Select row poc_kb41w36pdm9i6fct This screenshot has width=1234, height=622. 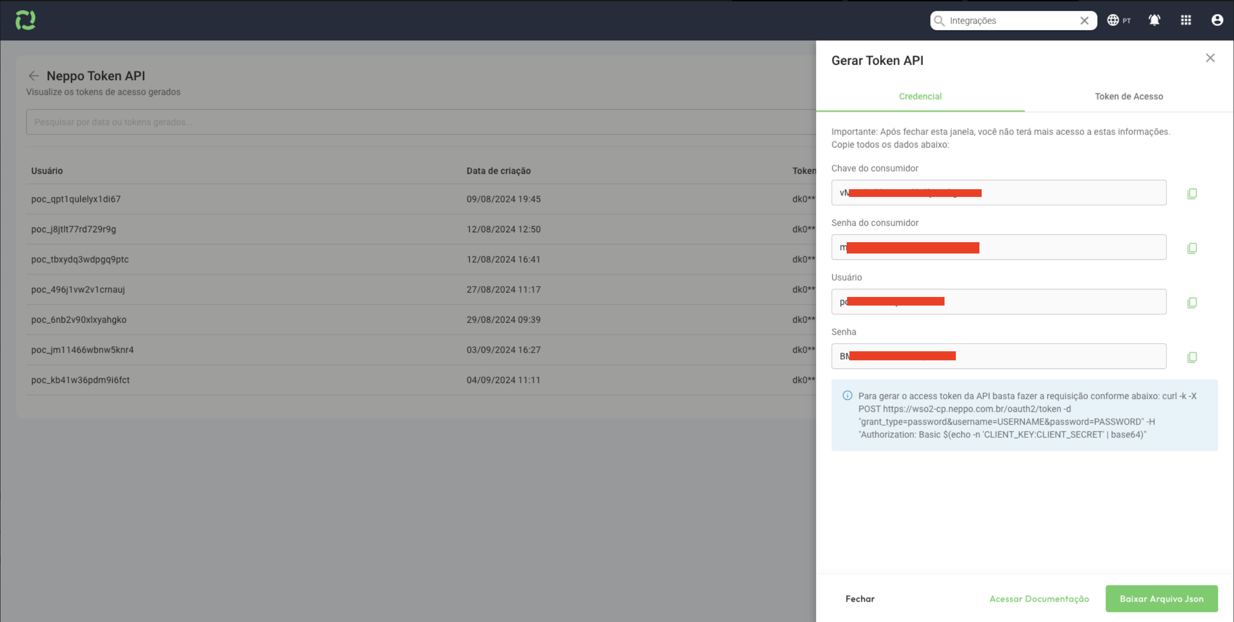(422, 380)
